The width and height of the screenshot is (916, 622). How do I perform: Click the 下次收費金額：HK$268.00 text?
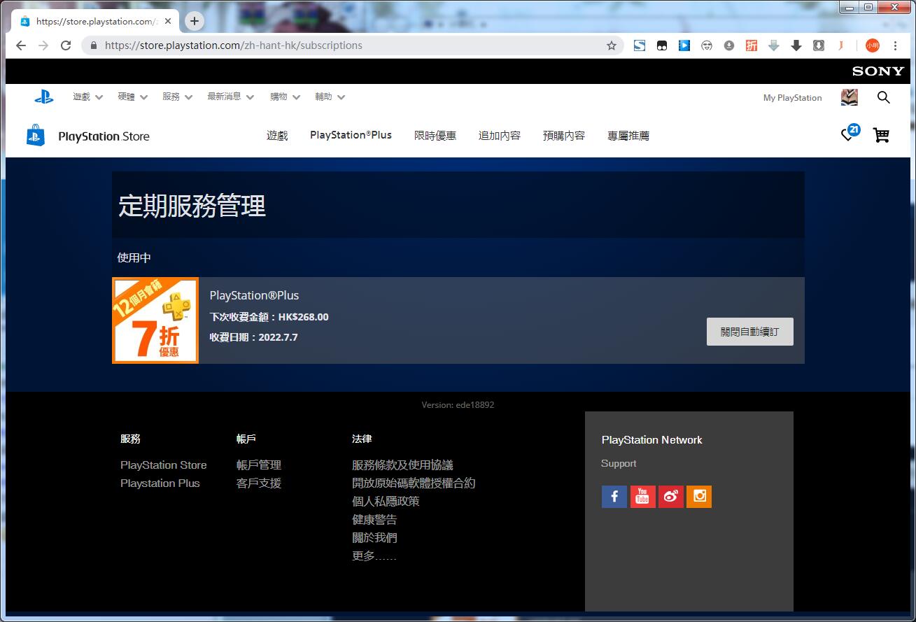coord(269,317)
